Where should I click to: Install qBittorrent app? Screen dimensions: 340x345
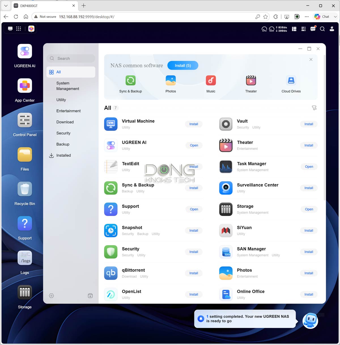click(x=194, y=273)
